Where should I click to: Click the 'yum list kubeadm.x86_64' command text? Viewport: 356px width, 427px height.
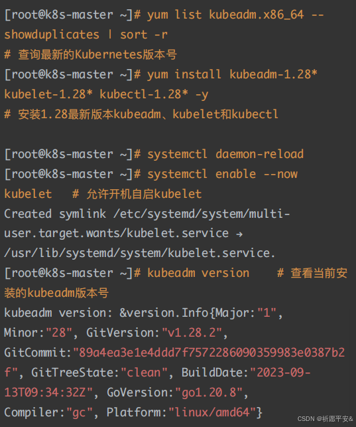225,15
